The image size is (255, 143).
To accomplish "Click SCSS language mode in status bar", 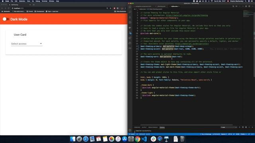I will pyautogui.click(x=237, y=134).
